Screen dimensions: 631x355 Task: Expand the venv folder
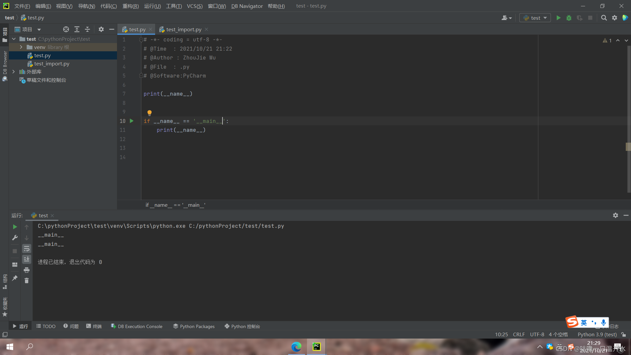[21, 47]
